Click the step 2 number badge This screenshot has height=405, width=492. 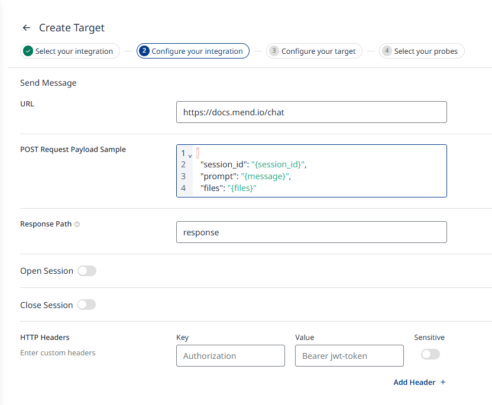[144, 51]
